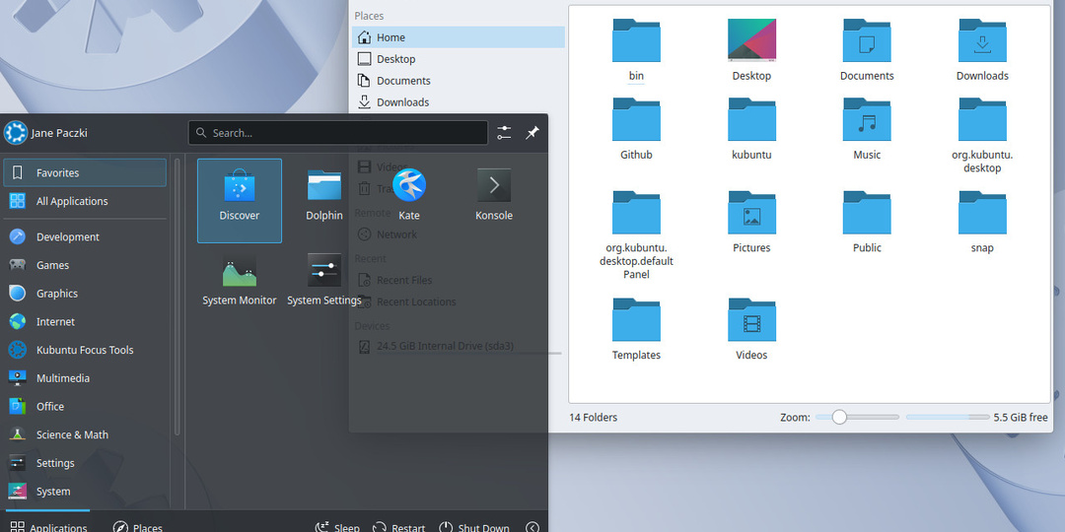
Task: Launch Discover from Favorites
Action: [x=239, y=200]
